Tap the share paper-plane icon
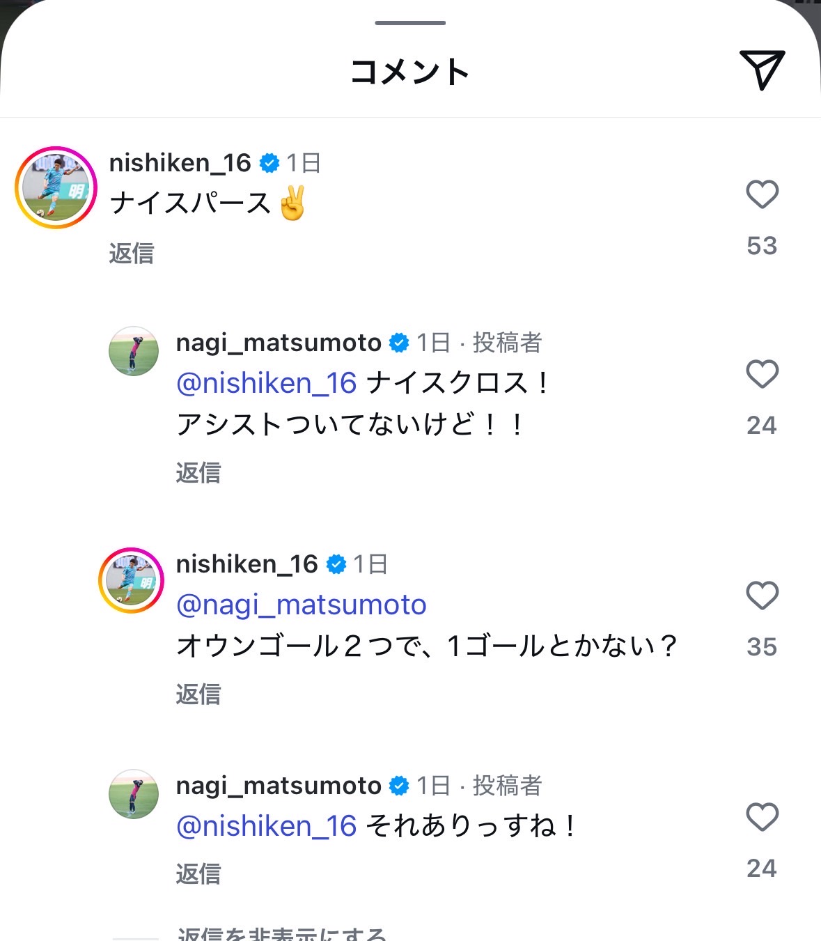 pos(762,70)
